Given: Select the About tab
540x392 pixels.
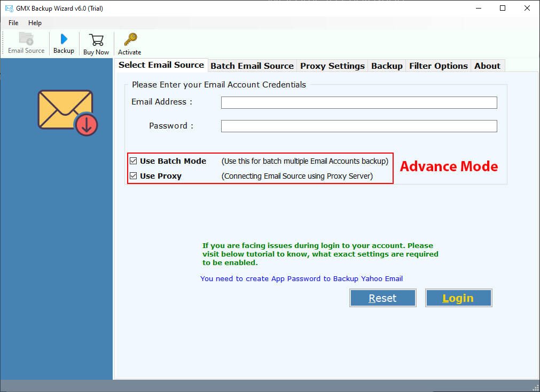Looking at the screenshot, I should pos(487,66).
